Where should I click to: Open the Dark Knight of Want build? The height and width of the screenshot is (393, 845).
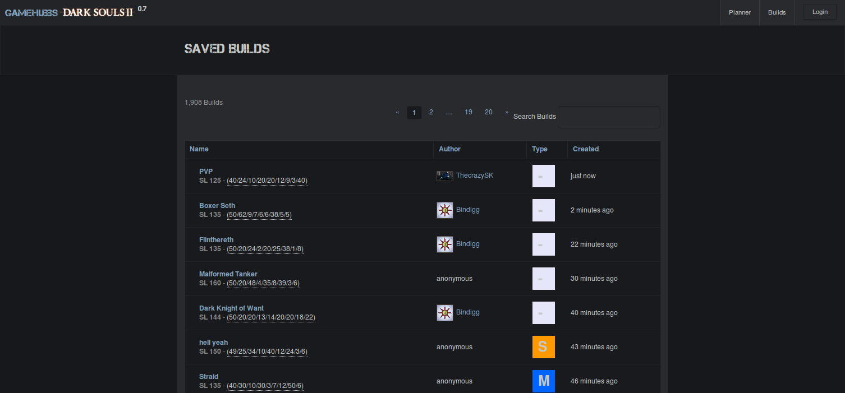tap(231, 308)
